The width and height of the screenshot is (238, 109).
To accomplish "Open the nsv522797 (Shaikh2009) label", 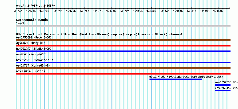I will point(34,49).
